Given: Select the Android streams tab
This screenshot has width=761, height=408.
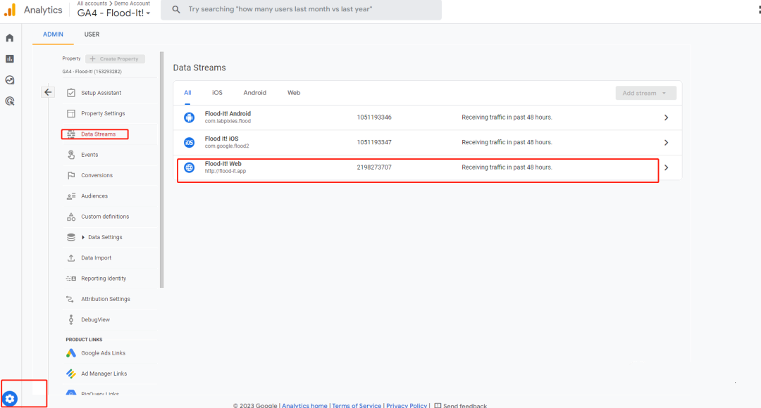Looking at the screenshot, I should pos(255,93).
